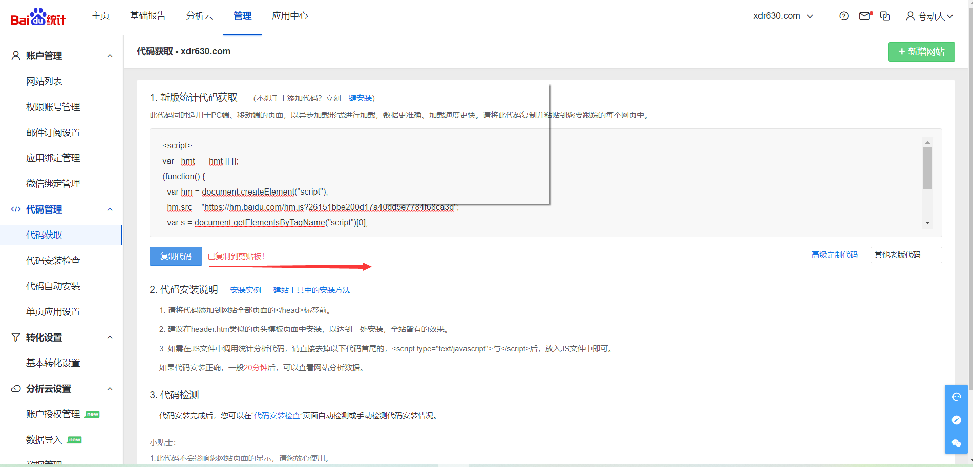Click the copy windows icon in header
The image size is (973, 467).
885,16
